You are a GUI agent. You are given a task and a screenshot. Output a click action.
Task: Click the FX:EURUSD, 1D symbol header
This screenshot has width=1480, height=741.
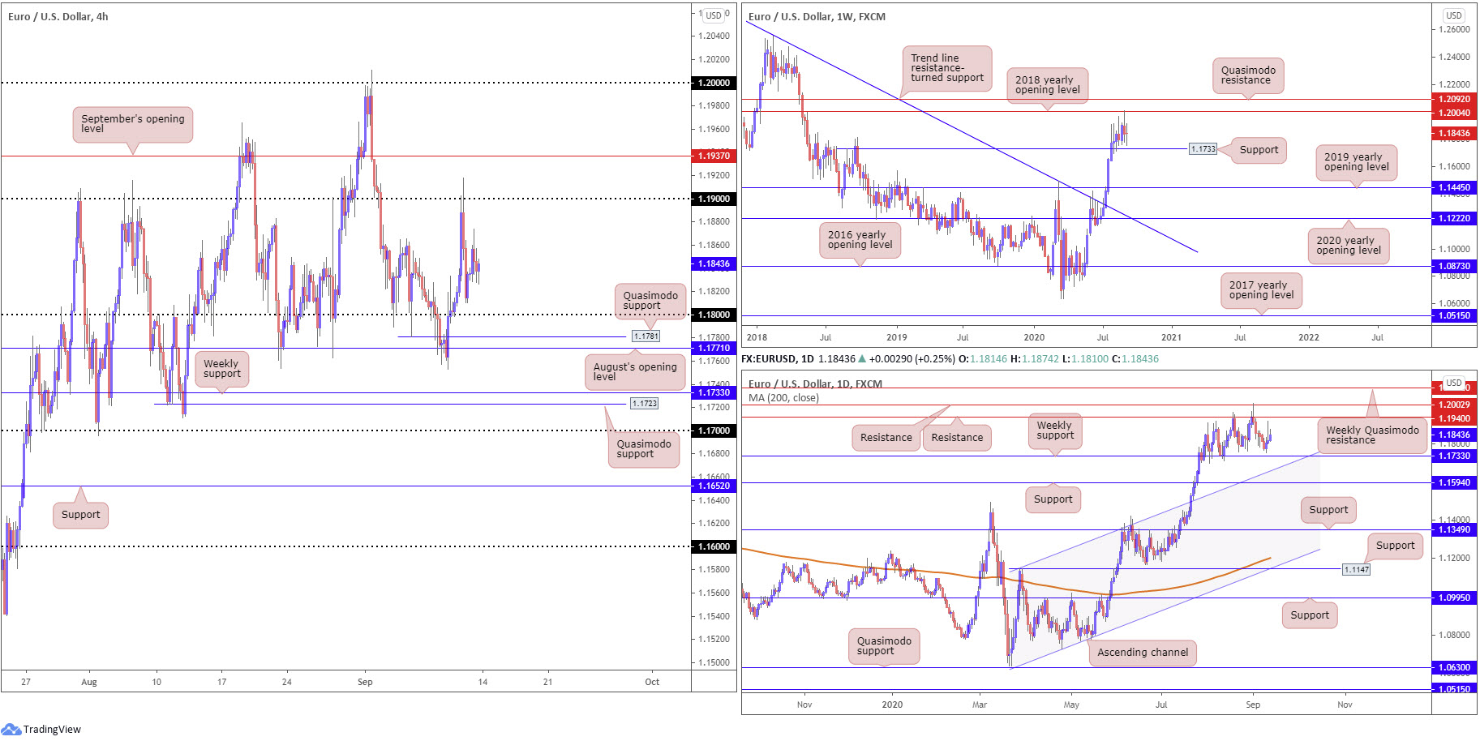tap(778, 358)
